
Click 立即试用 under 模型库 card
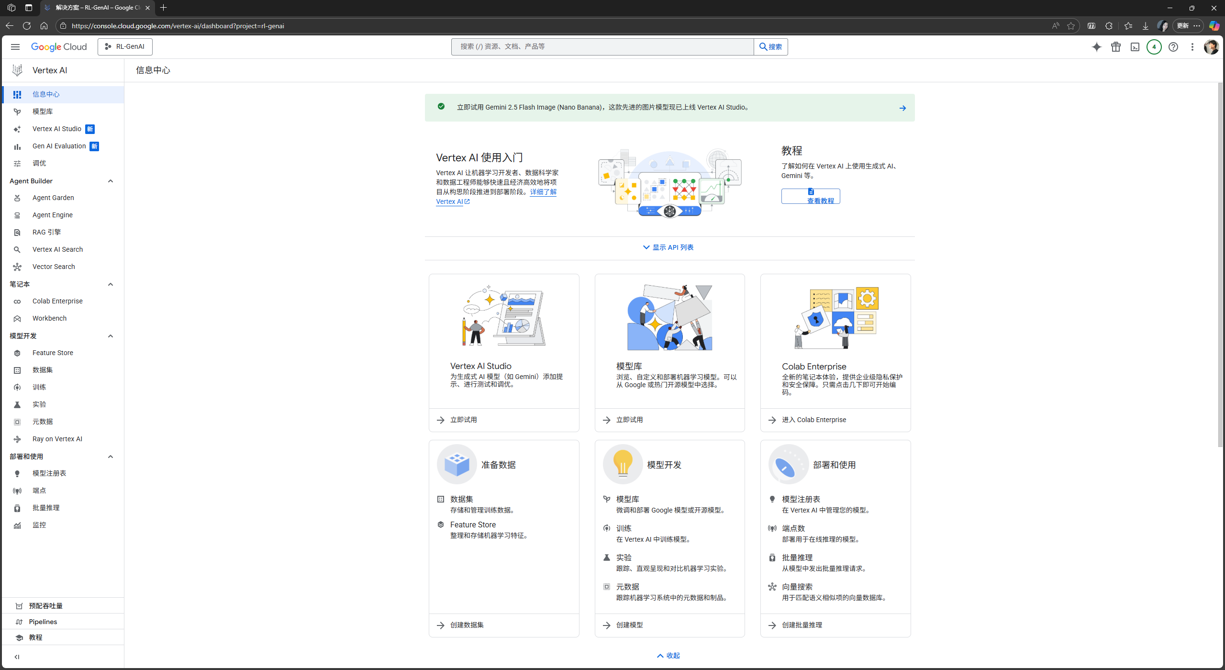[x=629, y=420]
